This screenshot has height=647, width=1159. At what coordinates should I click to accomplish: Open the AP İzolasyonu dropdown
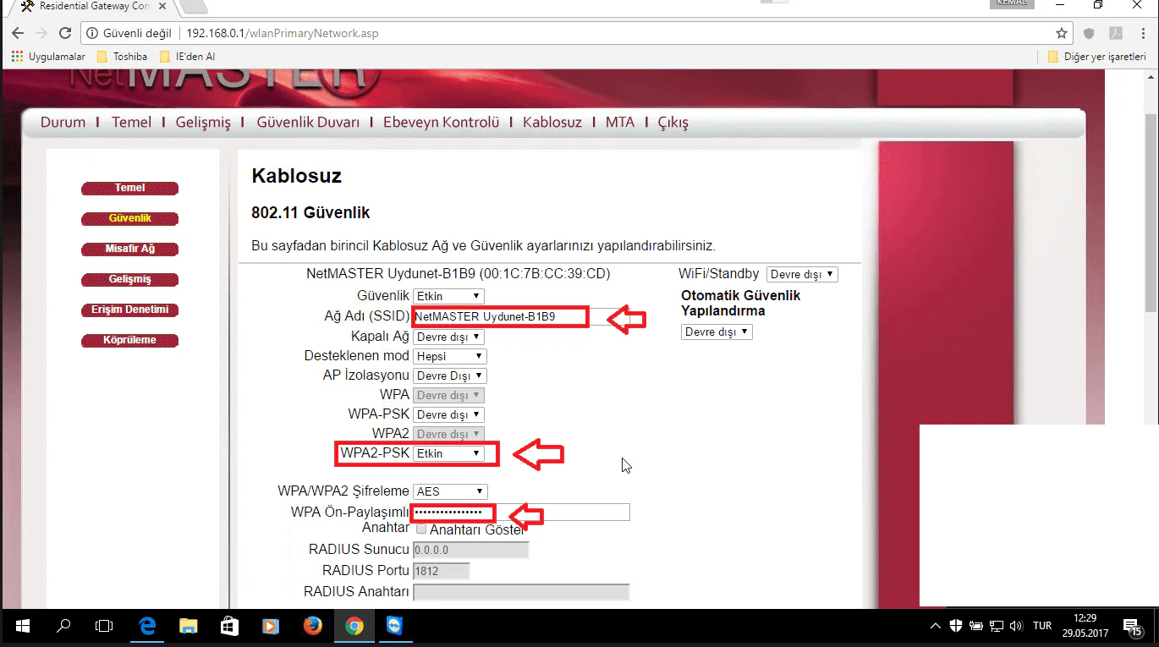[450, 376]
